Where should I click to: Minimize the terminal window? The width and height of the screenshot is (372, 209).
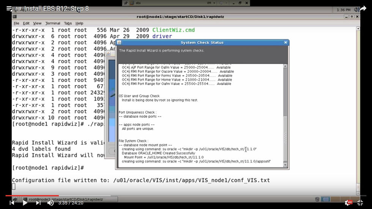click(346, 17)
